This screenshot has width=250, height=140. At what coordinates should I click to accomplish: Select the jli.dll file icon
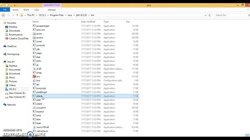click(34, 69)
